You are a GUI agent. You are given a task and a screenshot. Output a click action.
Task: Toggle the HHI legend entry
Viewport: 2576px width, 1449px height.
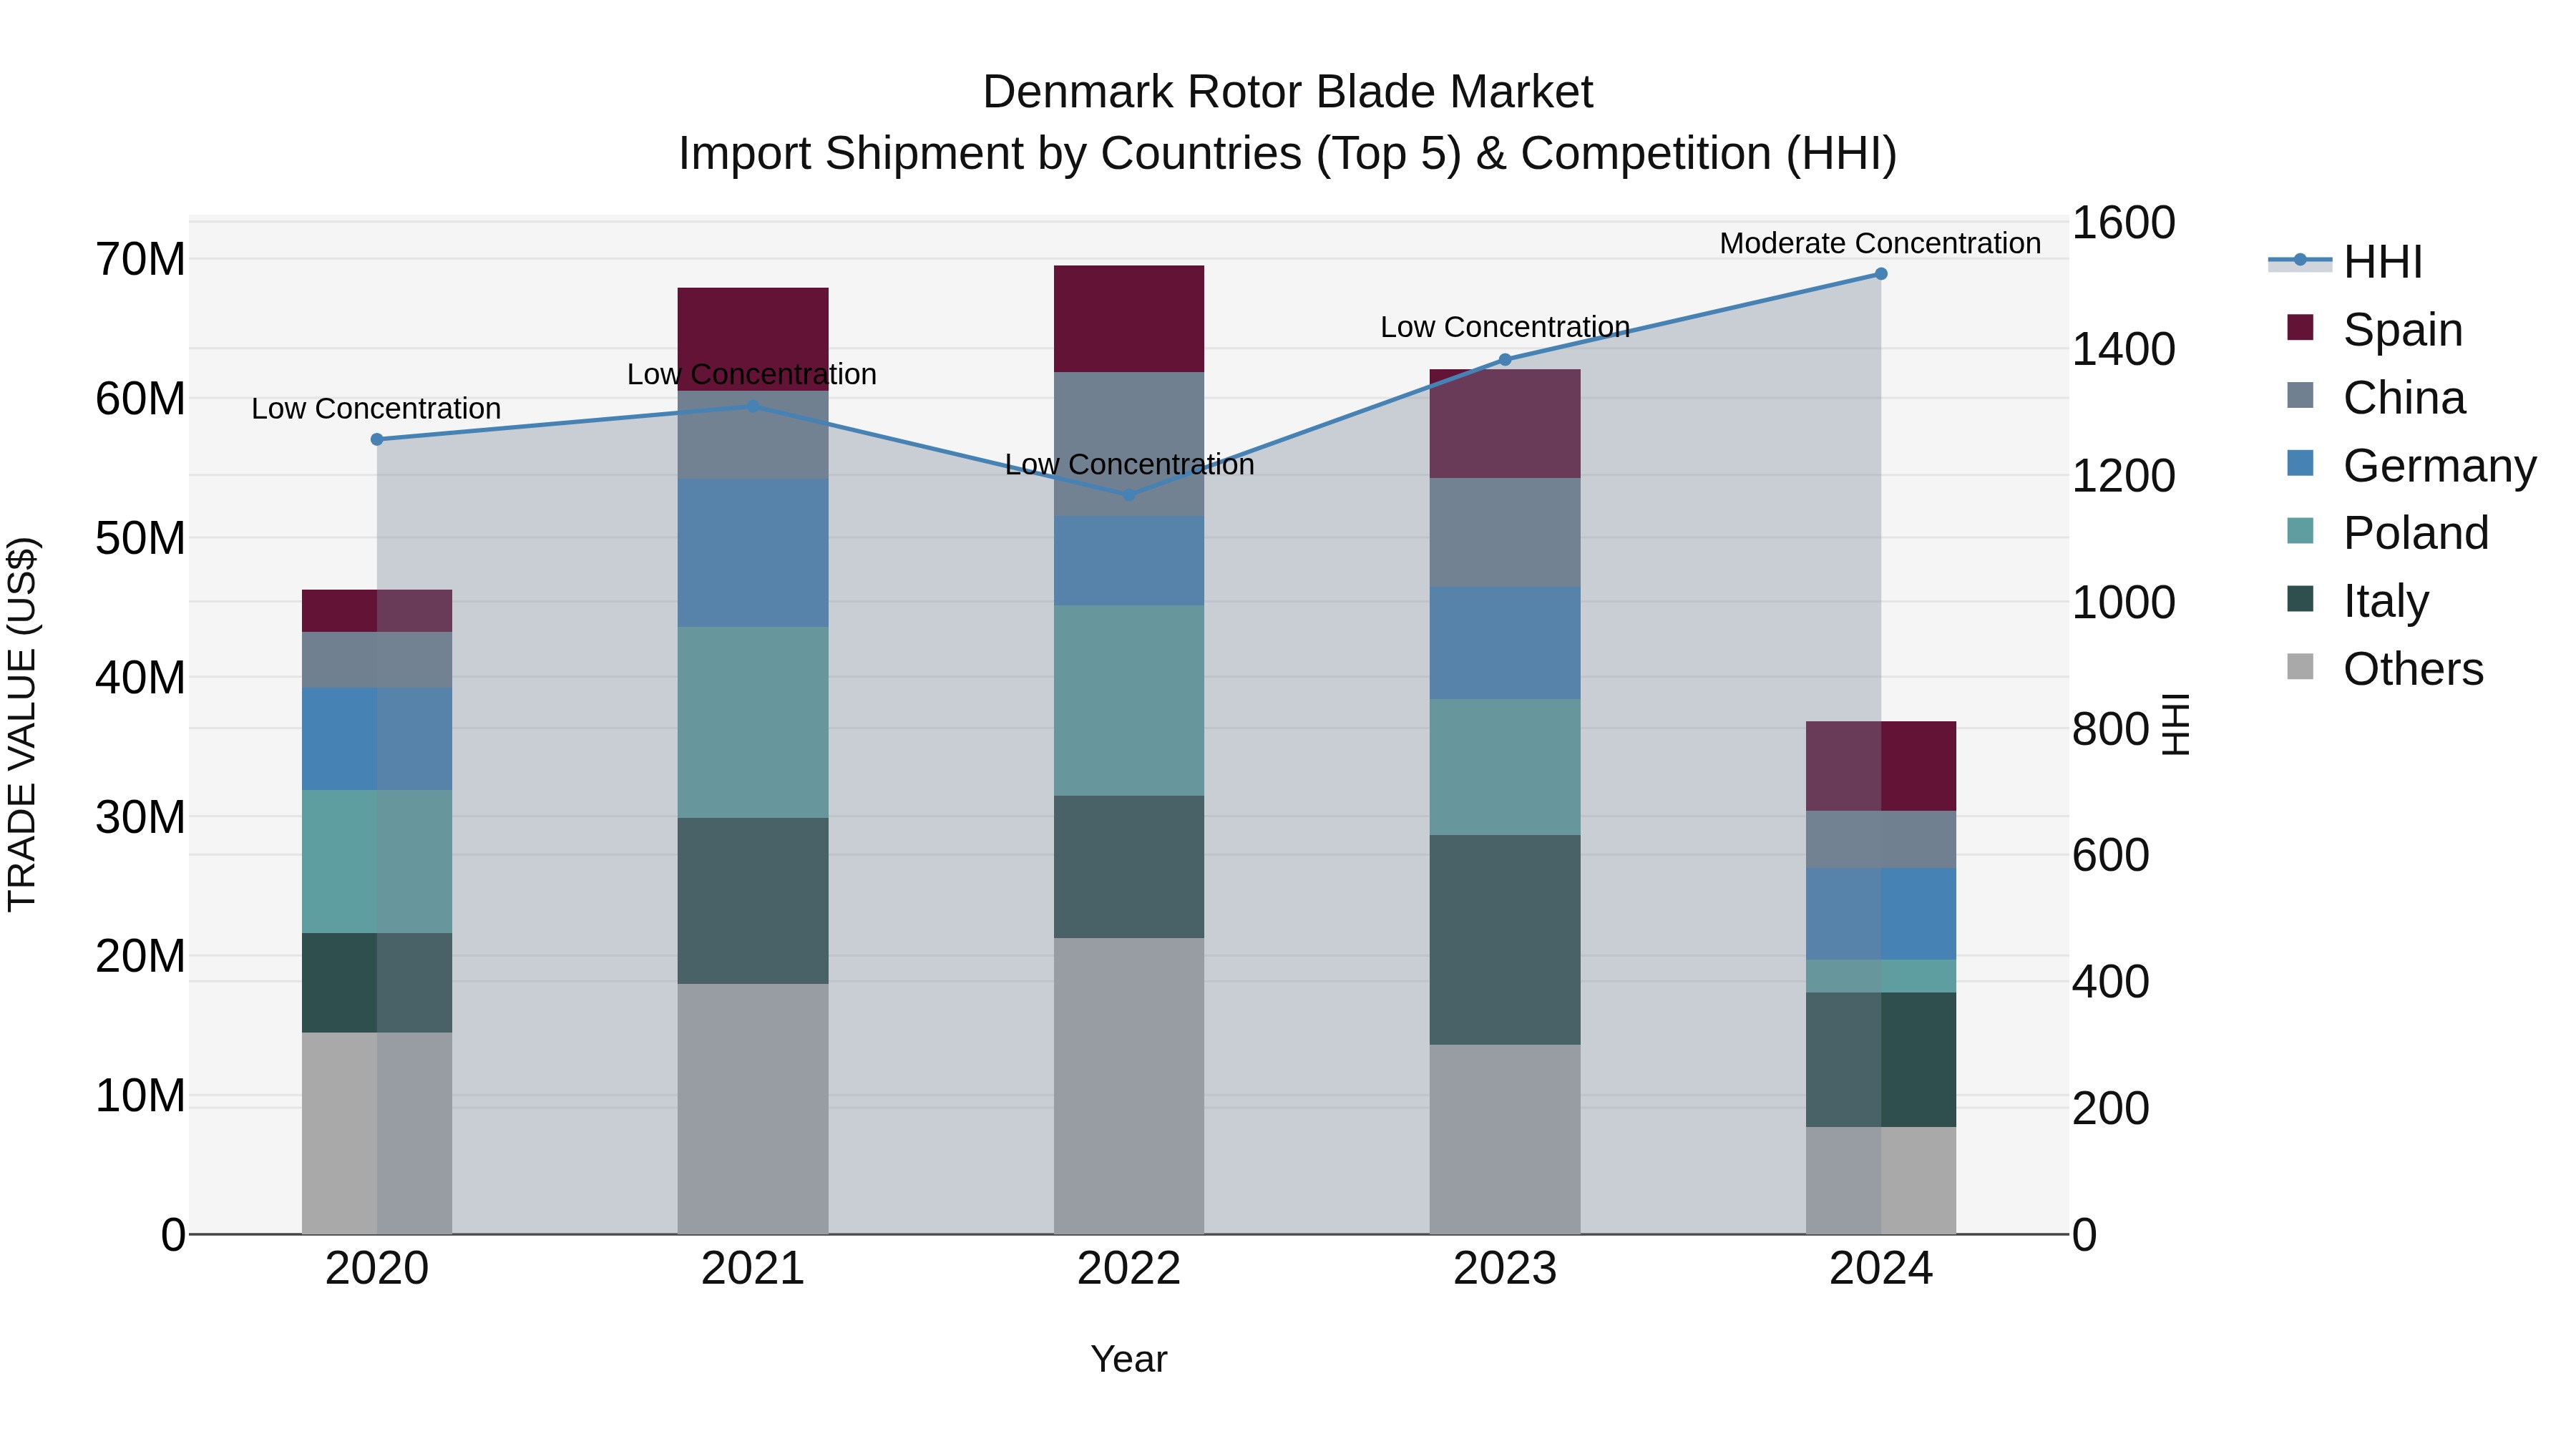pos(2345,262)
